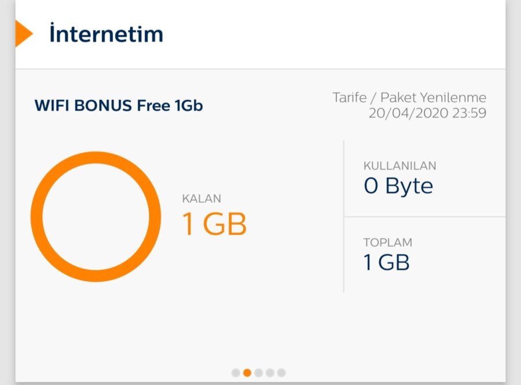This screenshot has width=521, height=385.
Task: Click the renewal date 20/04/2020 23:59
Action: [427, 113]
